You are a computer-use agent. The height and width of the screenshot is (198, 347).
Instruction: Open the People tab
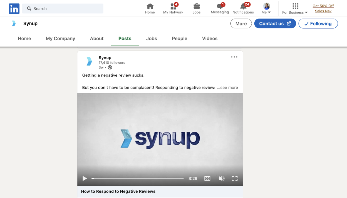pos(180,39)
